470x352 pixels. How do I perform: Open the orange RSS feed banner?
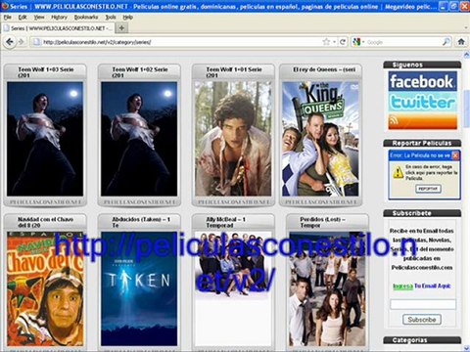pos(422,121)
